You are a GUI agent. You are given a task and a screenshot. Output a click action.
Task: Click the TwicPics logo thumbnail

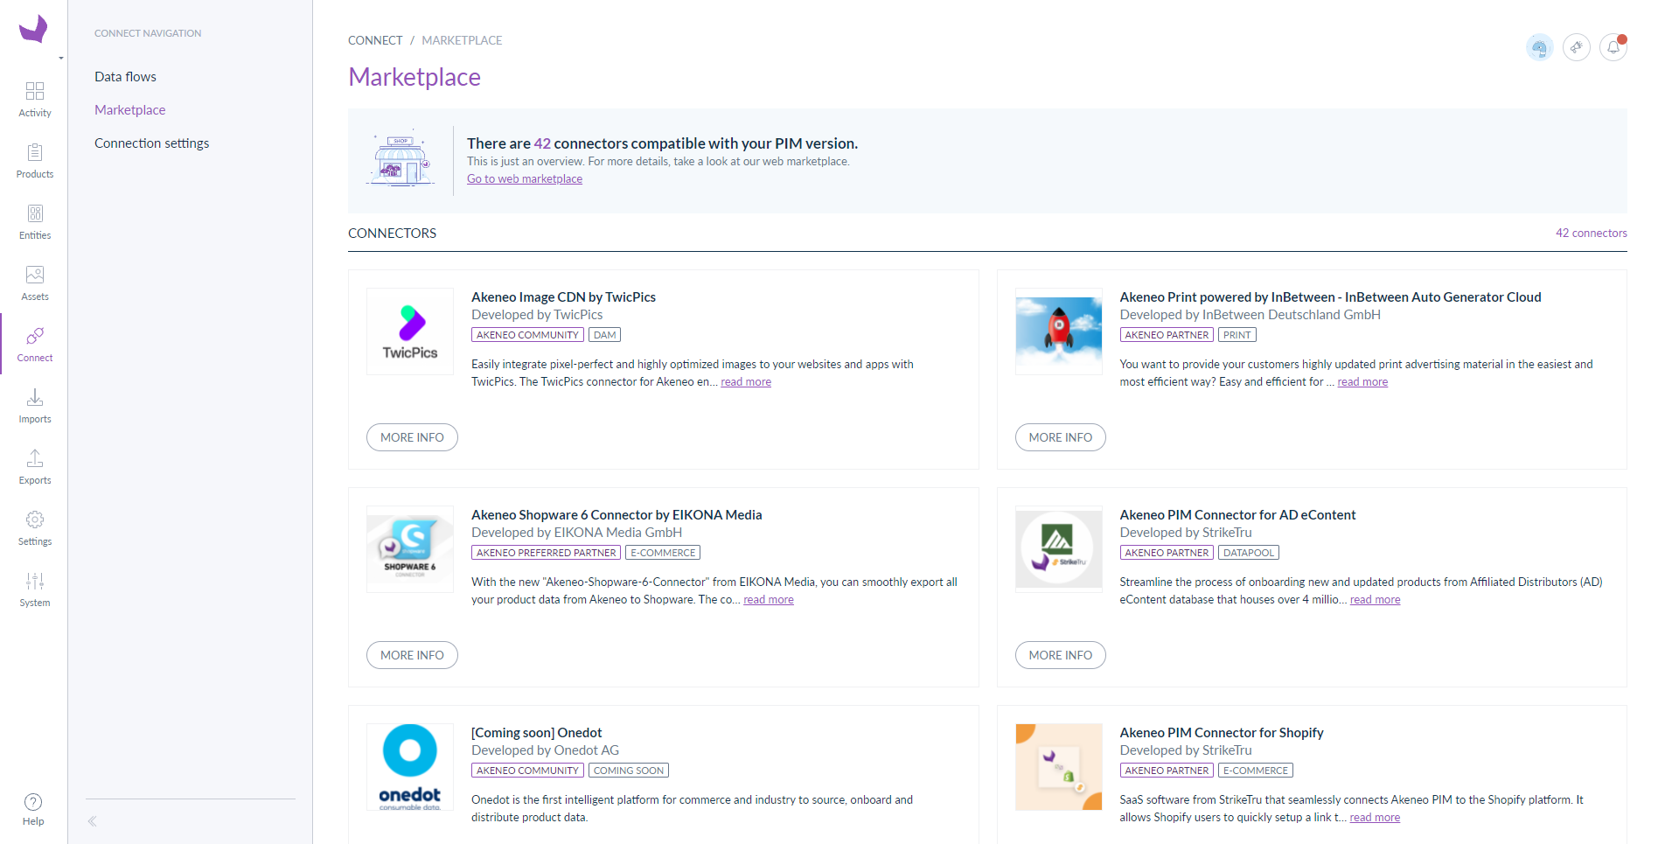(x=410, y=331)
